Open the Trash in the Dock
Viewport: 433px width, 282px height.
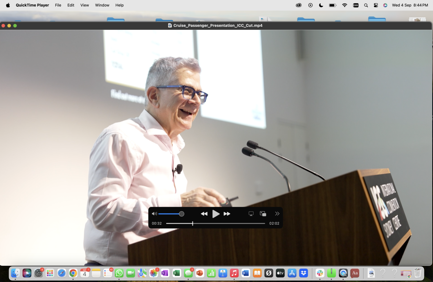pyautogui.click(x=418, y=273)
